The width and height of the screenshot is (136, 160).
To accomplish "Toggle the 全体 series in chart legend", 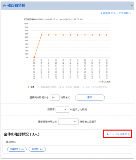I will tap(31, 87).
